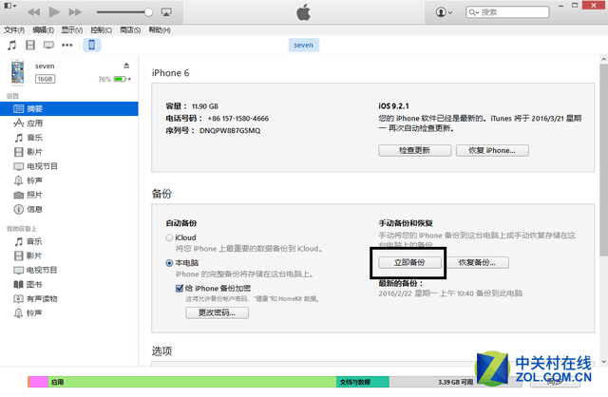Open the 文件(F) menu
Image resolution: width=608 pixels, height=397 pixels.
tap(14, 29)
